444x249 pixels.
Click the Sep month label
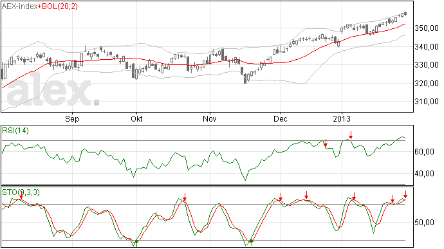pos(72,118)
